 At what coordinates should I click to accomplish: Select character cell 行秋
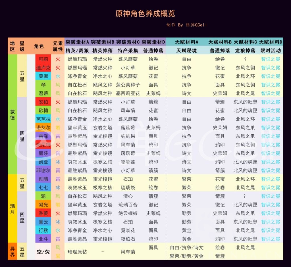coord(43,230)
